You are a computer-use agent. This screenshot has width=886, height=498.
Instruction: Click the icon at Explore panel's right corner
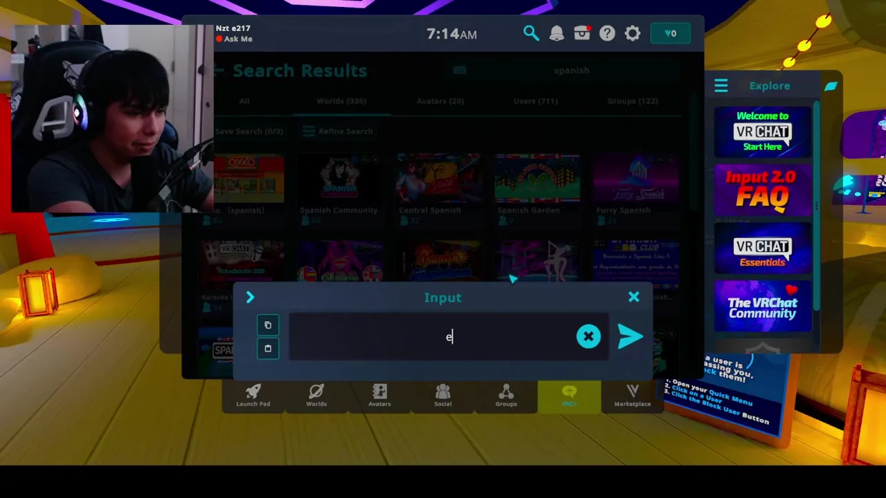point(831,86)
